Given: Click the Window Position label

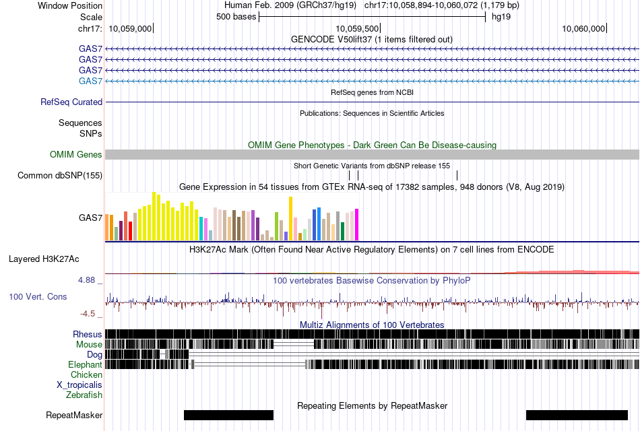Looking at the screenshot, I should click(70, 5).
